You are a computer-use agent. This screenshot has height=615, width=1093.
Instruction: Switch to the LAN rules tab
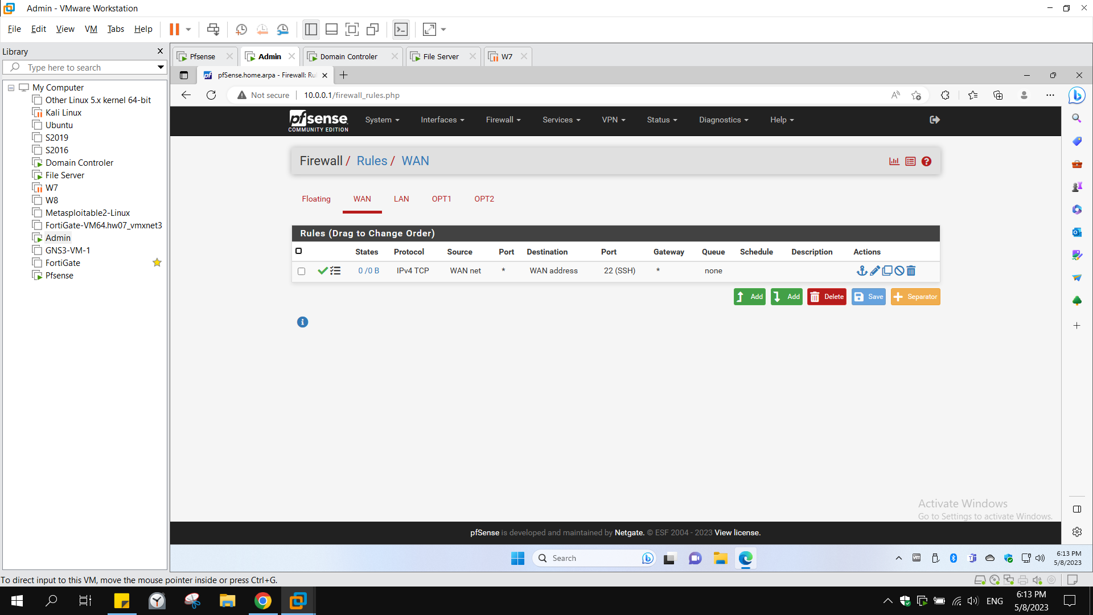click(401, 199)
